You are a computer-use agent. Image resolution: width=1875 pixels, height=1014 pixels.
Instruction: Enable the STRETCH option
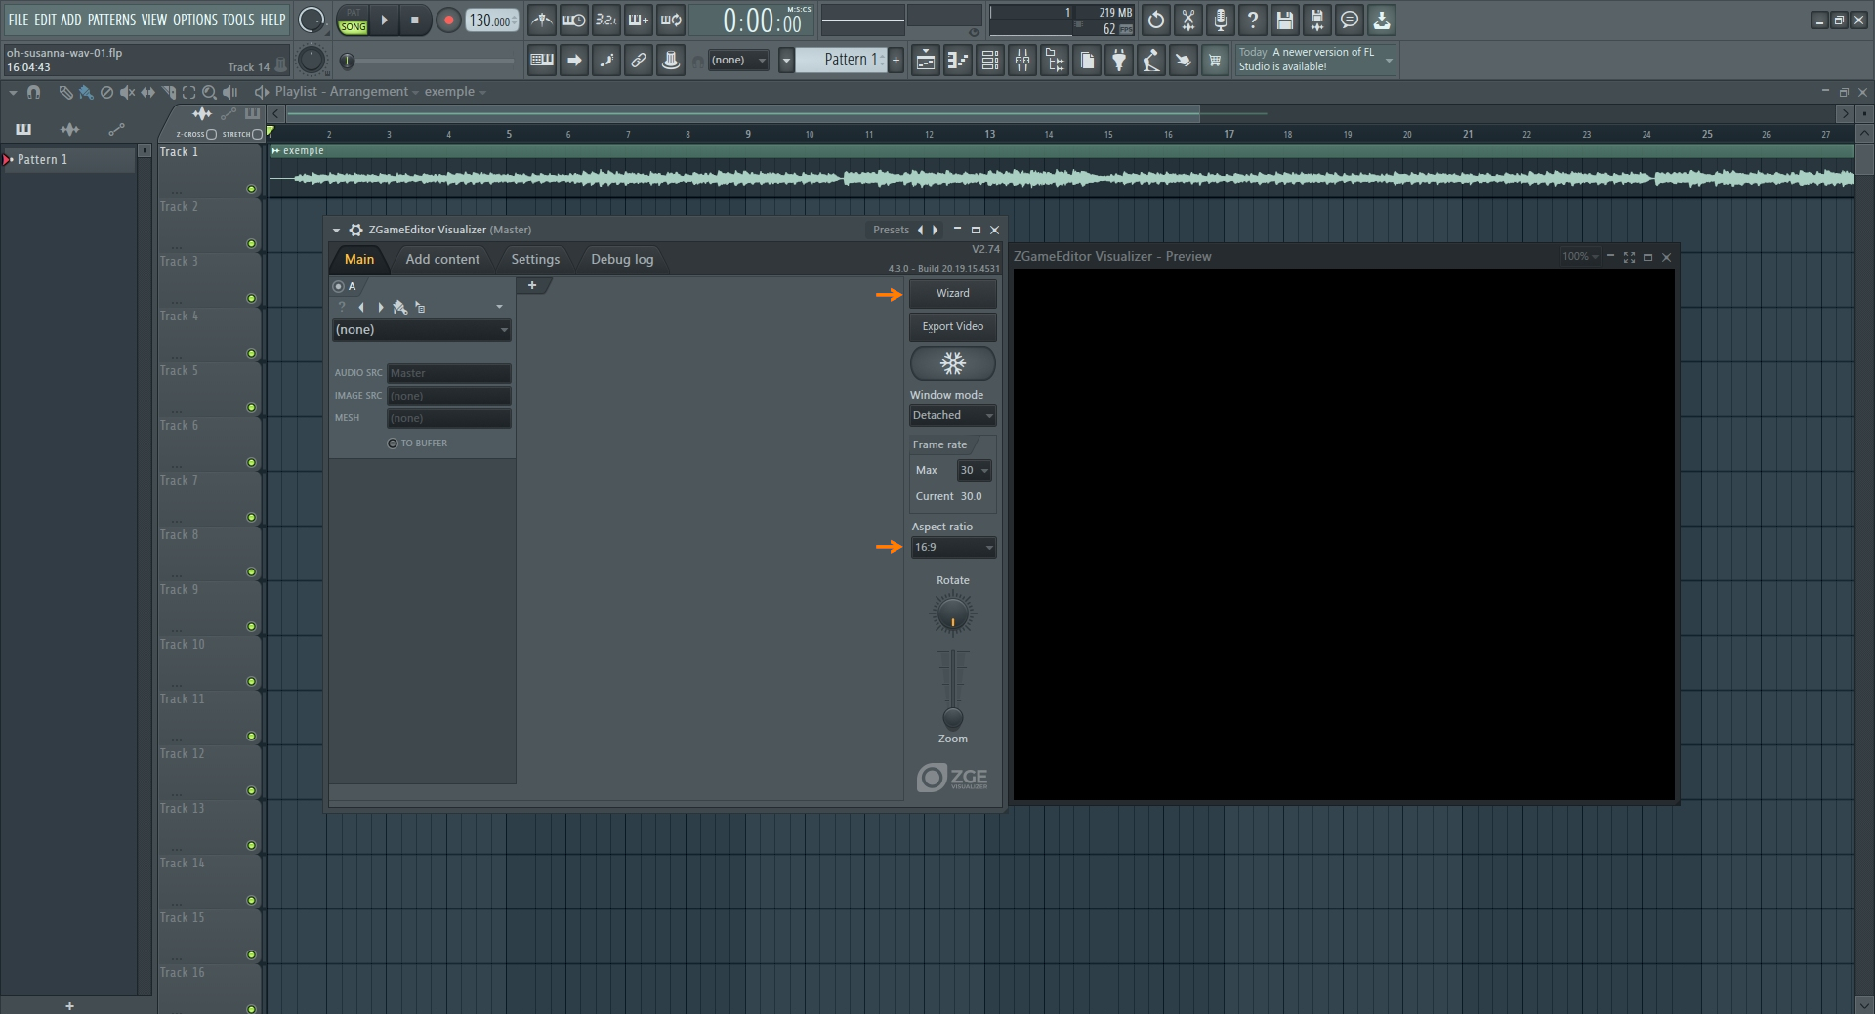[x=258, y=134]
